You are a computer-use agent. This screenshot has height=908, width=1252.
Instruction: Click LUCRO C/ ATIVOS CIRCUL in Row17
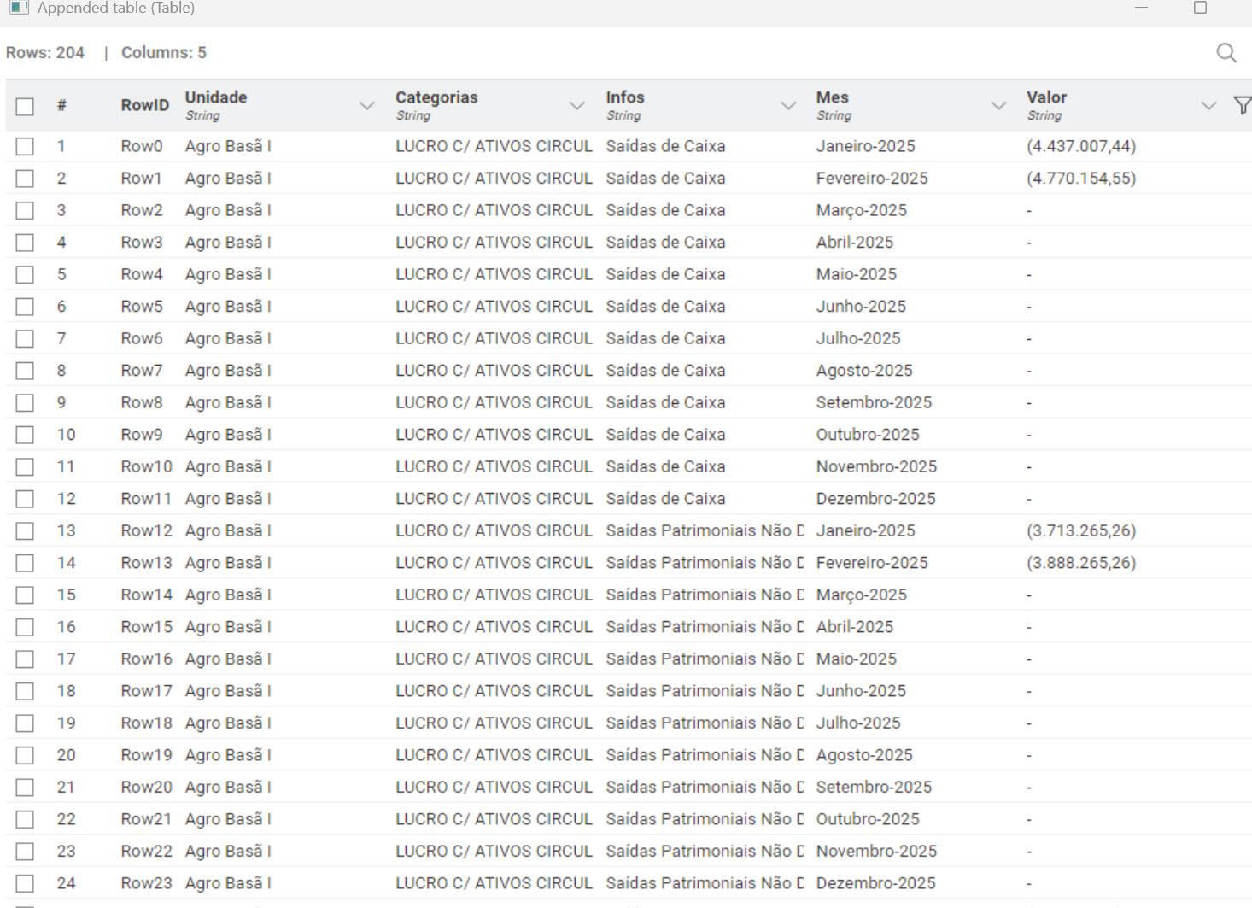point(494,691)
